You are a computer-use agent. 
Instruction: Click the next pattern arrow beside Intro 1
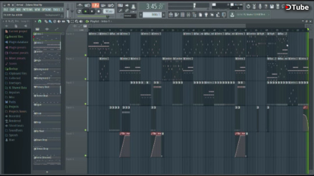[164, 15]
